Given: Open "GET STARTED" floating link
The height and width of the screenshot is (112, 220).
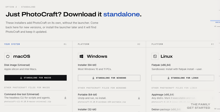Looking at the screenshot, I should 198,108.
